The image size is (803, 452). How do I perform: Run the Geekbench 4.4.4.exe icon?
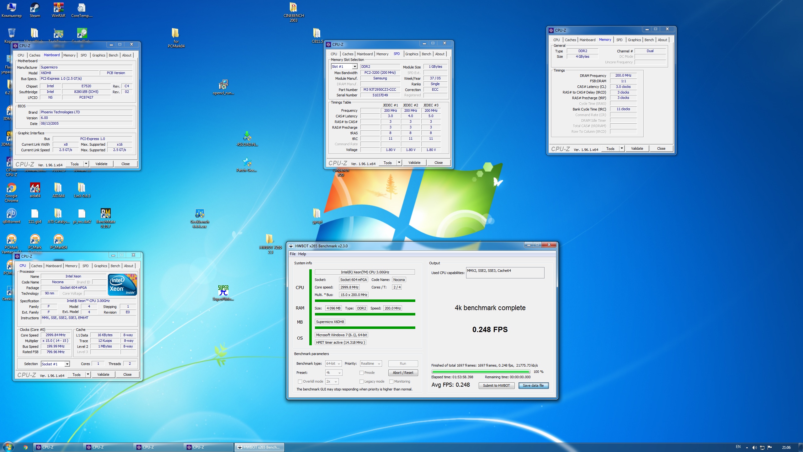[x=199, y=218]
